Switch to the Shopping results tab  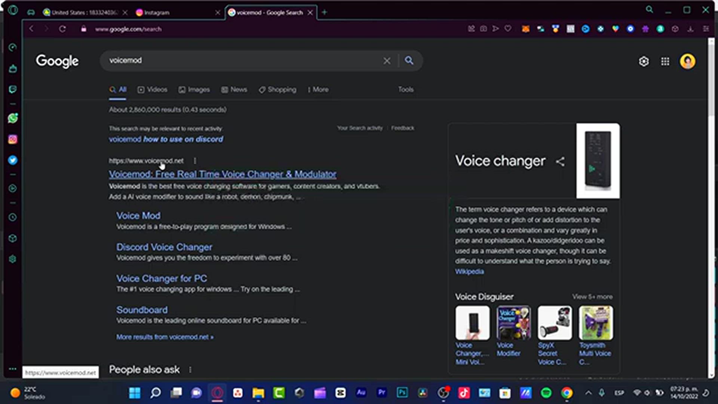[277, 90]
